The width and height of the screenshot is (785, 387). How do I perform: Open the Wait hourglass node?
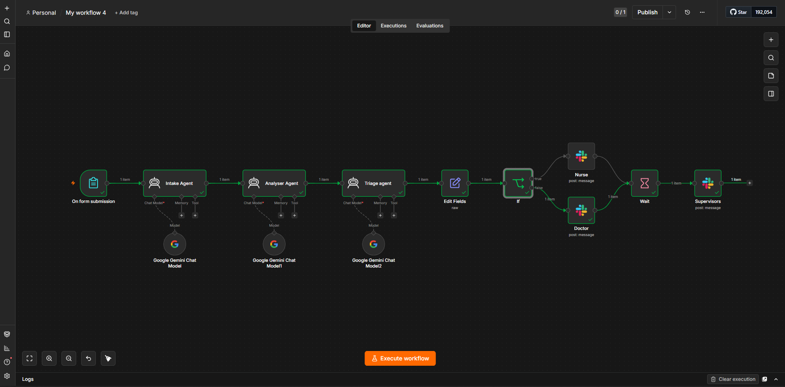[x=644, y=183]
